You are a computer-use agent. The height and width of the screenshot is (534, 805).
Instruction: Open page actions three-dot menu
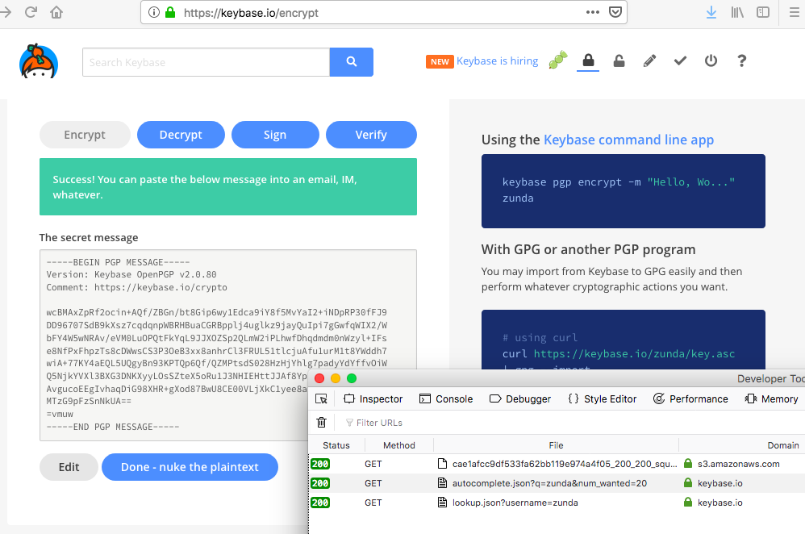pos(592,12)
